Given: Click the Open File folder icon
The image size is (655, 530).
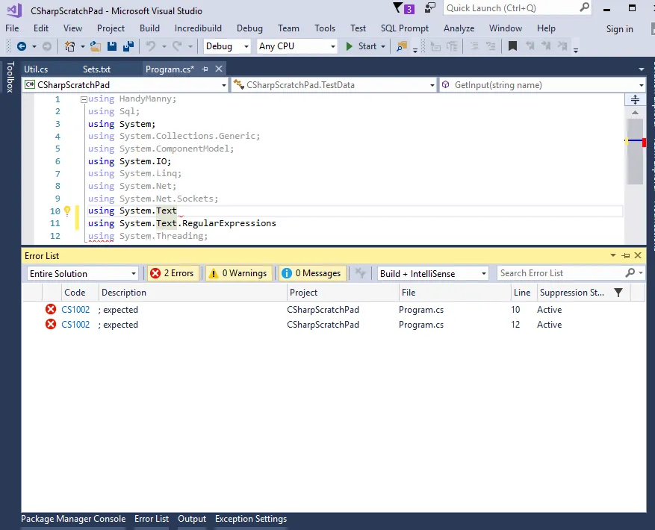Looking at the screenshot, I should 96,46.
